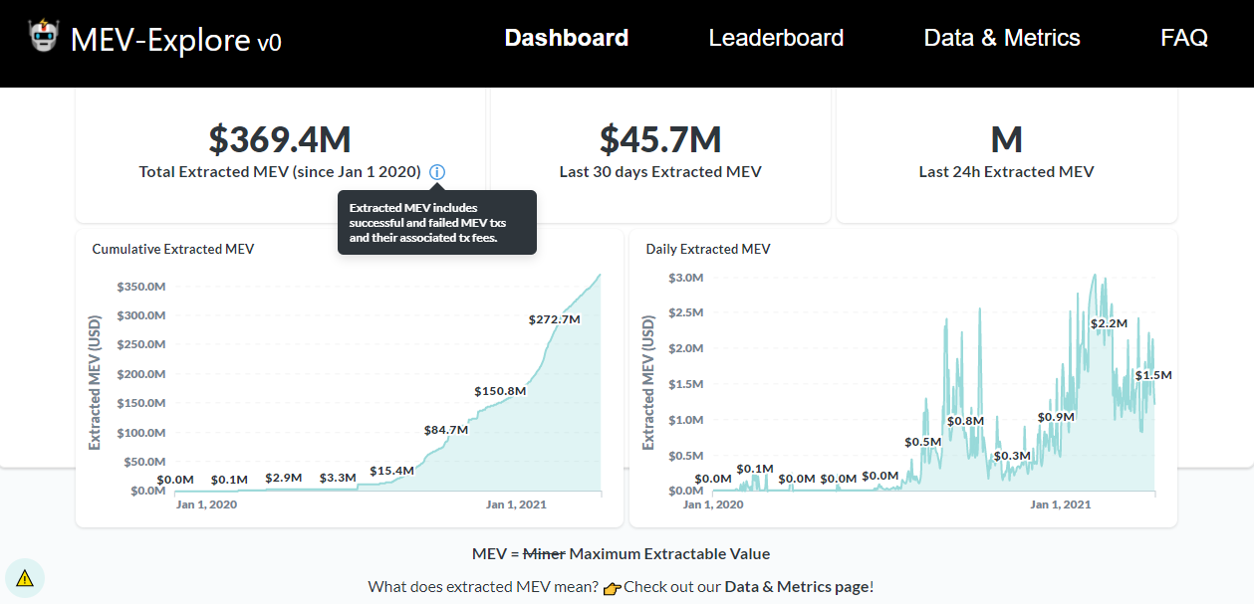
Task: Click the Cumulative Extracted MEV chart title
Action: tap(173, 249)
